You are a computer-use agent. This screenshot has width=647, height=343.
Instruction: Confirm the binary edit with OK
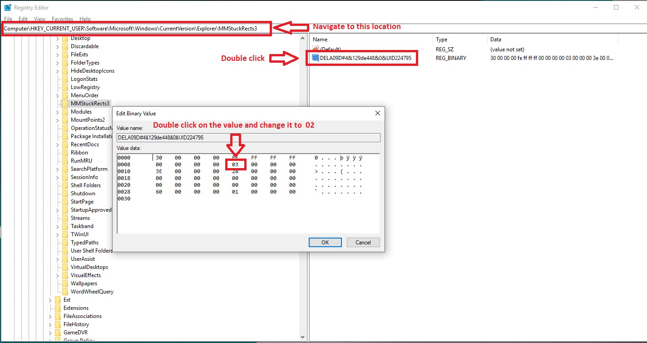click(x=325, y=243)
